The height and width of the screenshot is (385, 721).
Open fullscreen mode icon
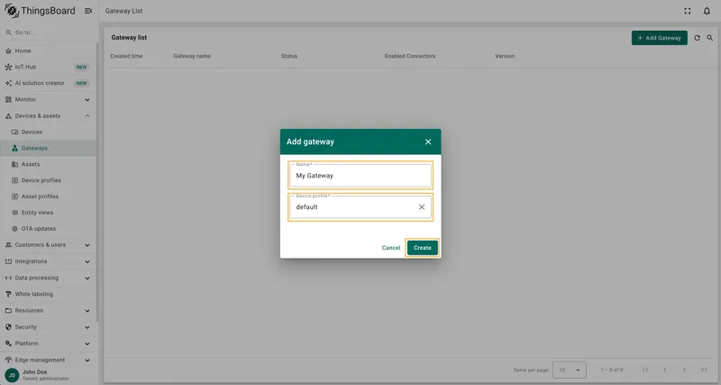(688, 11)
